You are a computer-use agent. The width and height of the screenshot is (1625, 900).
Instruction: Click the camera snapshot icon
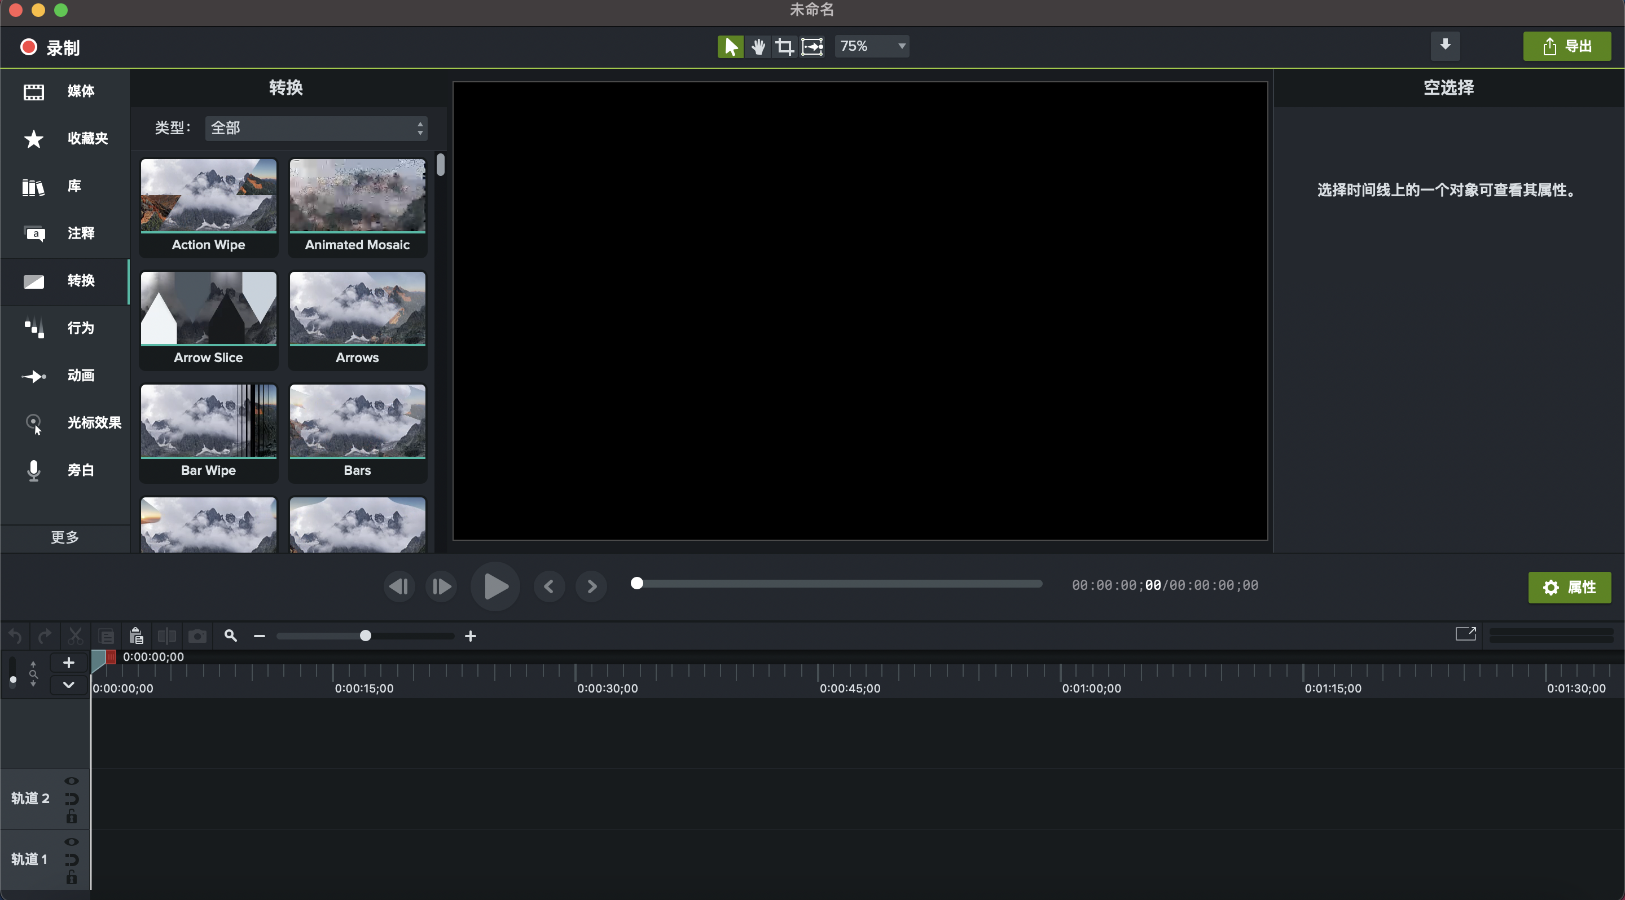[197, 636]
